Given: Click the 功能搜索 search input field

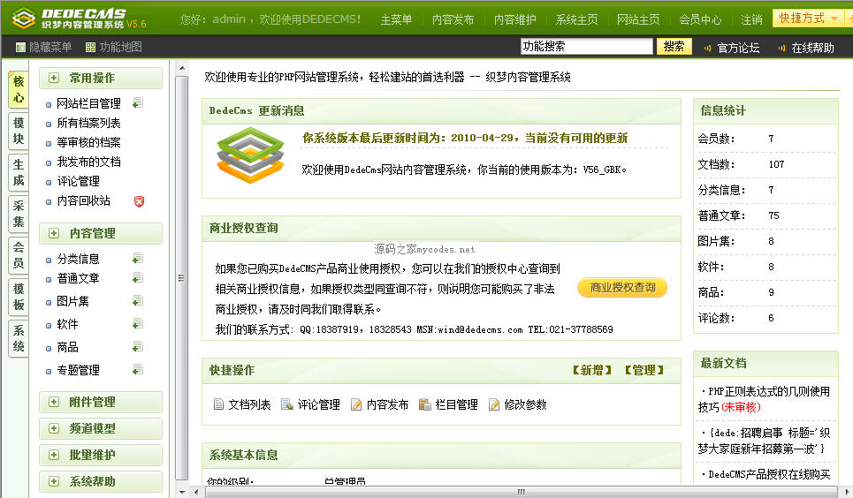Looking at the screenshot, I should tap(586, 46).
